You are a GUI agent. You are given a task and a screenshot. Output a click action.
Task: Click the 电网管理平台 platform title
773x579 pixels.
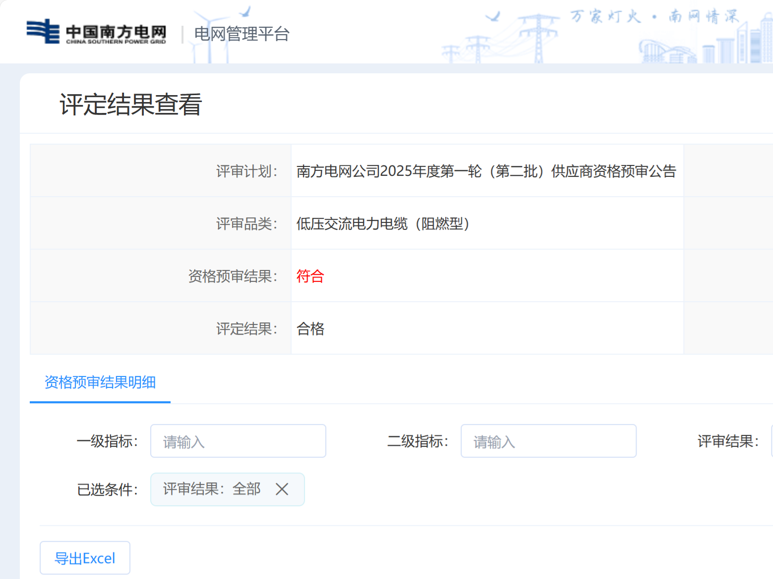[241, 34]
